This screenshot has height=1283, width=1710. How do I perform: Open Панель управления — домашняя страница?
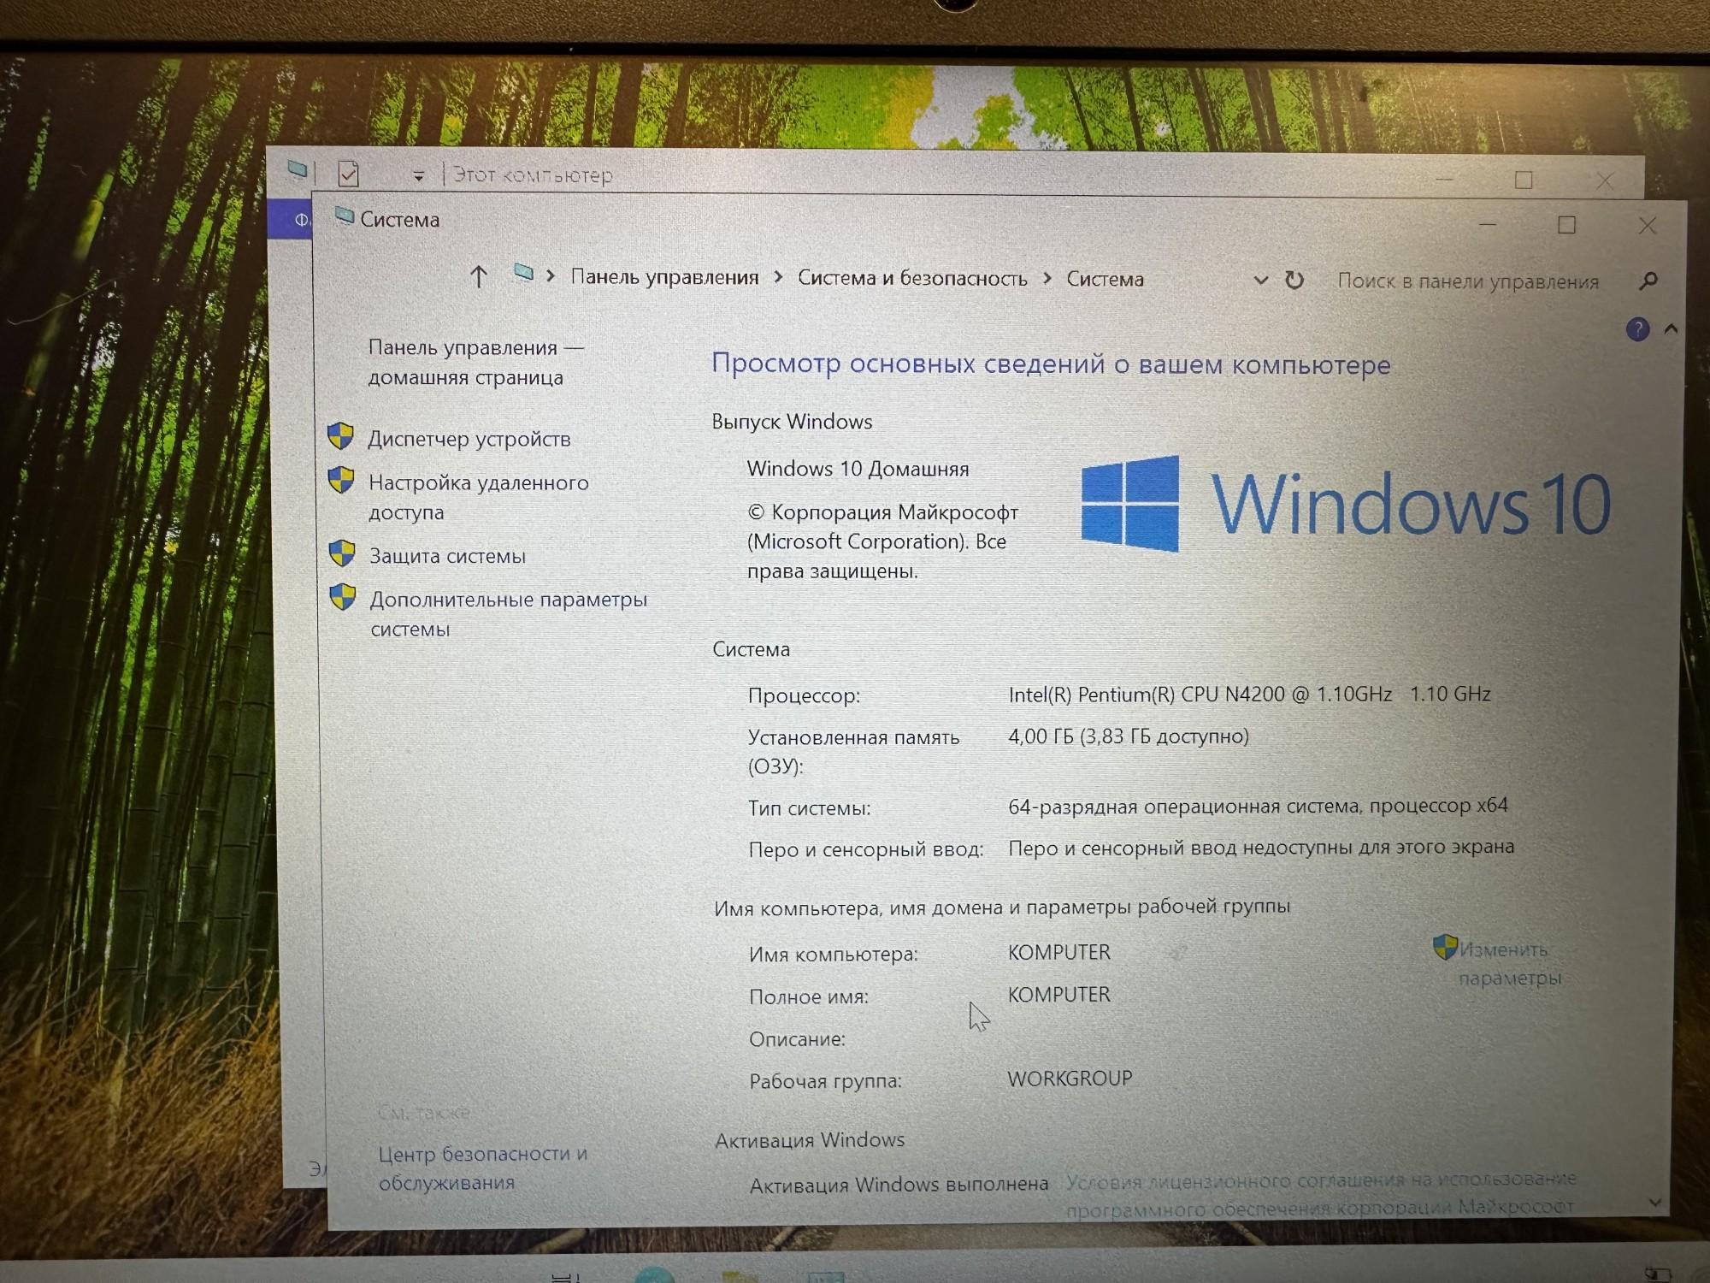pos(476,363)
